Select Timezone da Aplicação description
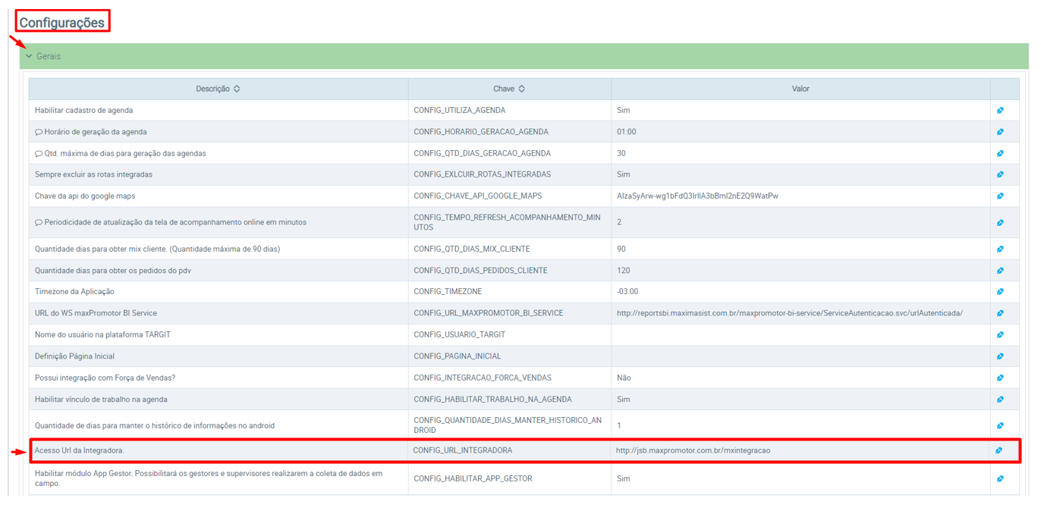This screenshot has height=511, width=1041. tap(74, 291)
